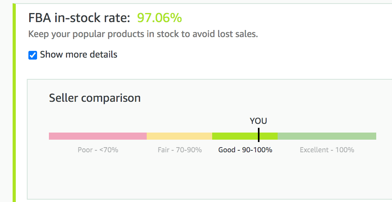Image resolution: width=392 pixels, height=202 pixels.
Task: Click the pale green Excellent bar segment
Action: coord(327,136)
